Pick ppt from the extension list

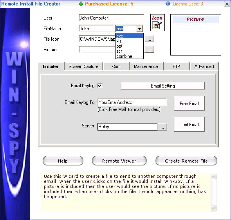point(129,46)
